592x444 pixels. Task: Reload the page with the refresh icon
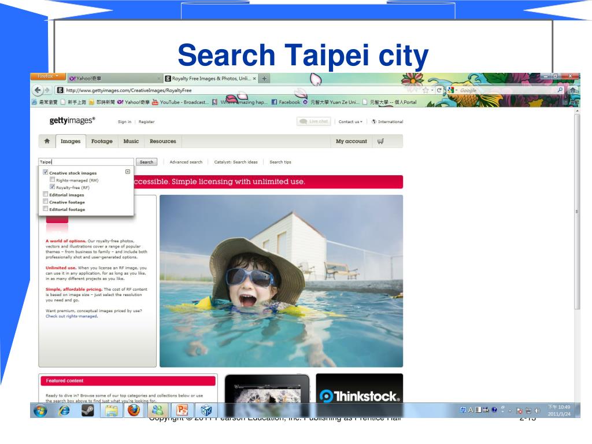click(x=439, y=90)
